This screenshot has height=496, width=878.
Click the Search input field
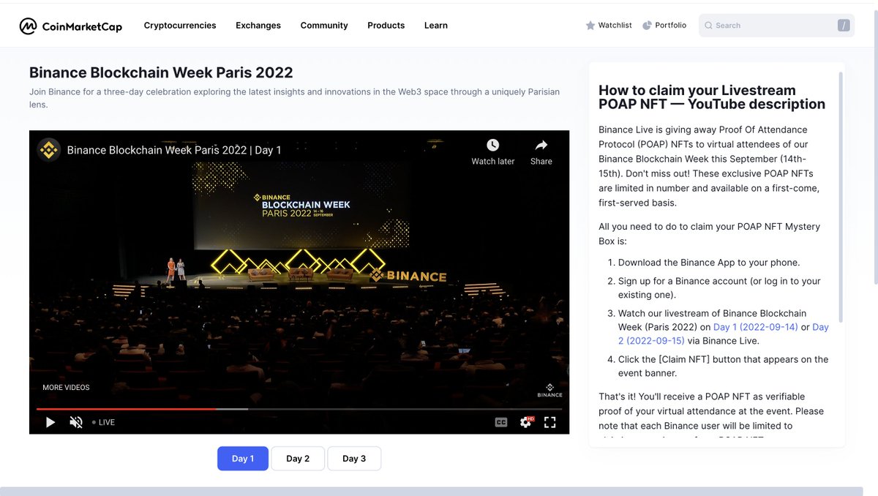(x=776, y=26)
